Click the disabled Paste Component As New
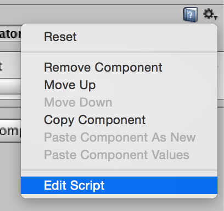This screenshot has height=211, width=224. pos(119,137)
